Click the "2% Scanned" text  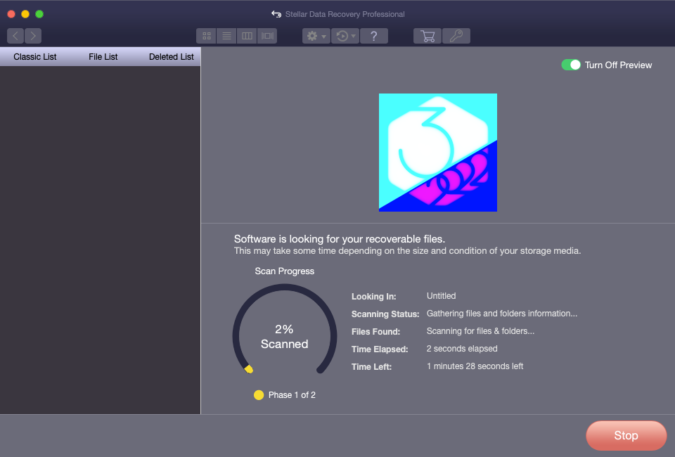pos(284,337)
